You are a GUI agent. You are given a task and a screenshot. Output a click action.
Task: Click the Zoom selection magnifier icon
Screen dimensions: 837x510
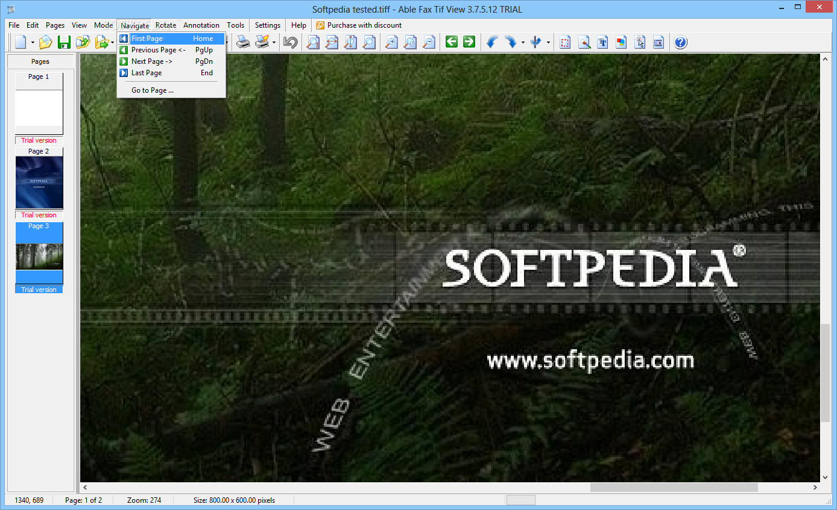410,42
